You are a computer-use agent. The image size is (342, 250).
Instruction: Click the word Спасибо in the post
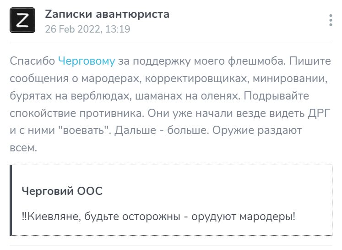[x=32, y=61]
